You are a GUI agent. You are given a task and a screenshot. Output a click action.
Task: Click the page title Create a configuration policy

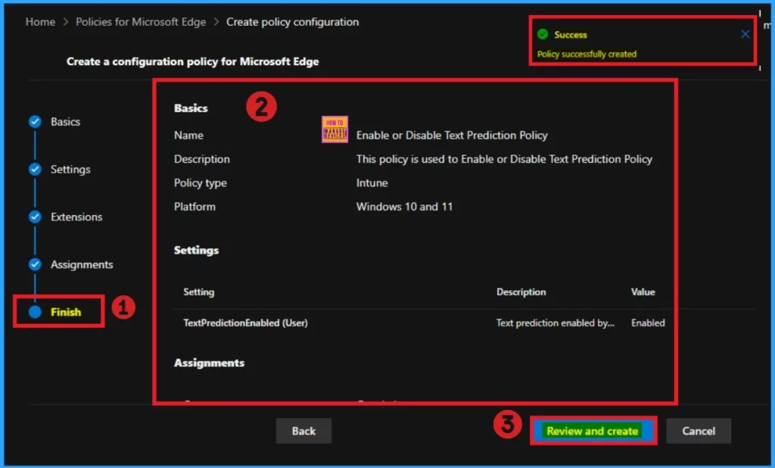click(193, 62)
